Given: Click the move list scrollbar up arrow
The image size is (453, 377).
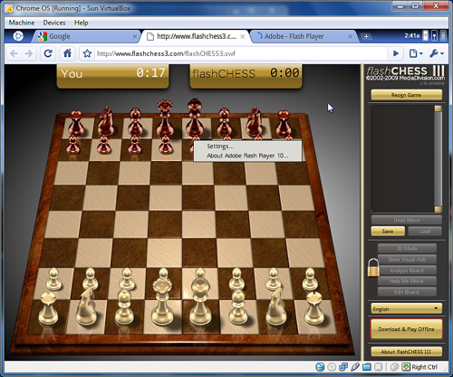Looking at the screenshot, I should pyautogui.click(x=438, y=108).
